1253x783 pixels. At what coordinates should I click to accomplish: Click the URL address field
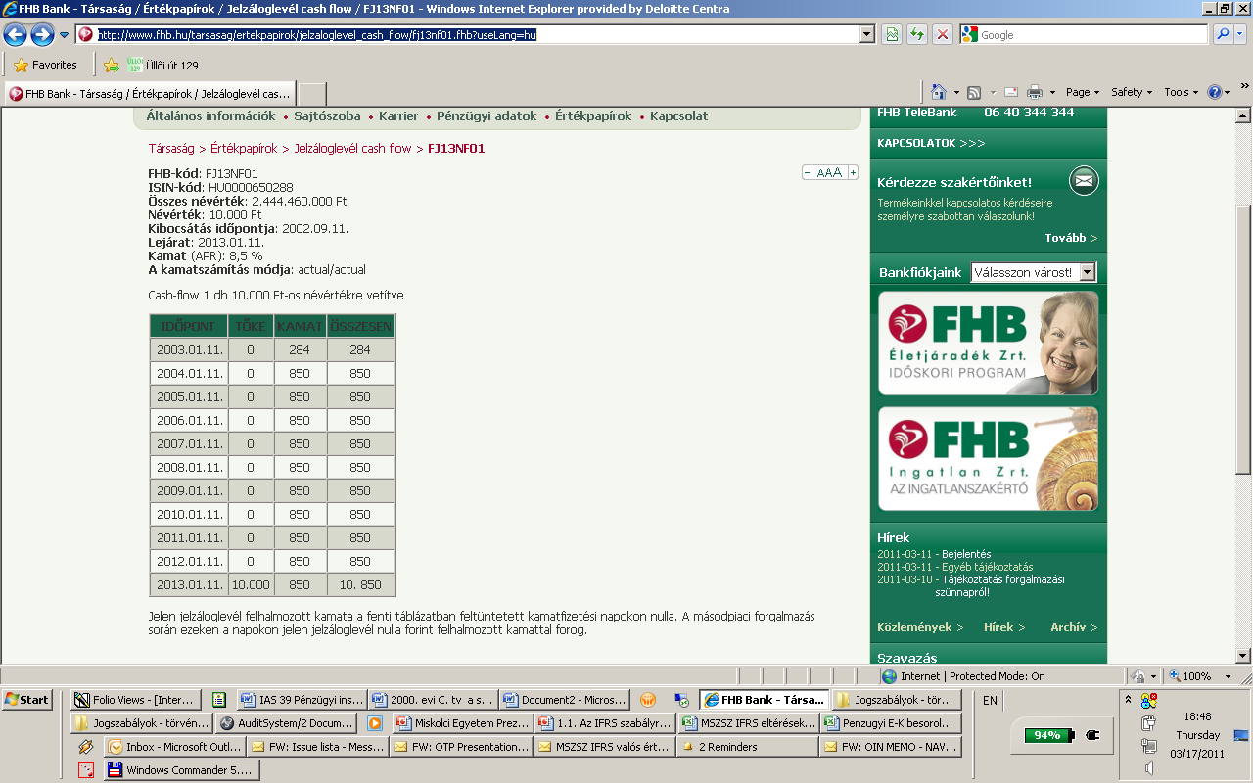pos(476,34)
